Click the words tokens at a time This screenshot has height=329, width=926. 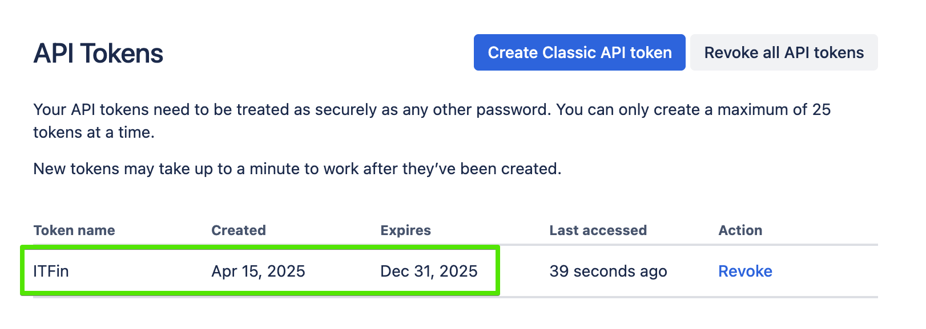pos(94,133)
